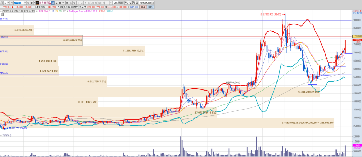Click the green 60-period MA label
This screenshot has height=157, width=362.
pos(60,11)
